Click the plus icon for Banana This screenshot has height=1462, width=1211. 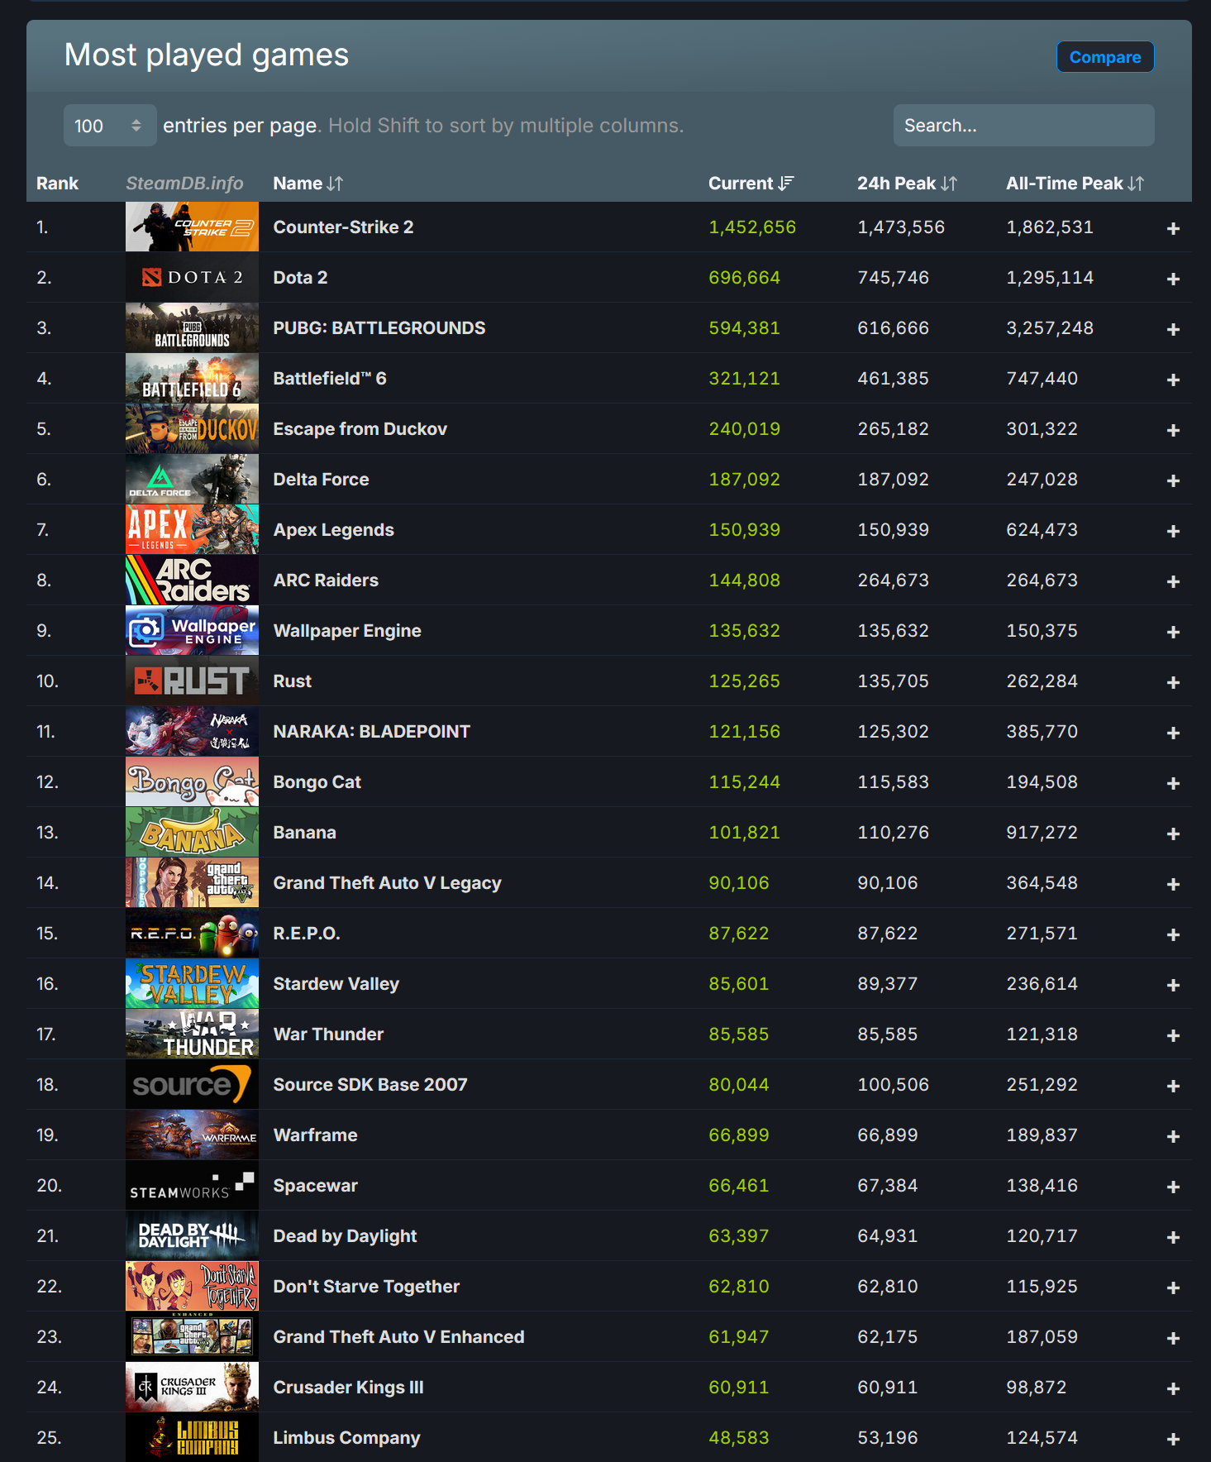pyautogui.click(x=1173, y=834)
